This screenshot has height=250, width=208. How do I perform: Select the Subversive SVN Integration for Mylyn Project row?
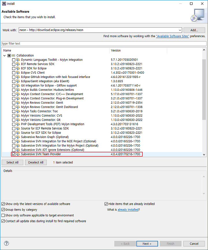pyautogui.click(x=102, y=145)
